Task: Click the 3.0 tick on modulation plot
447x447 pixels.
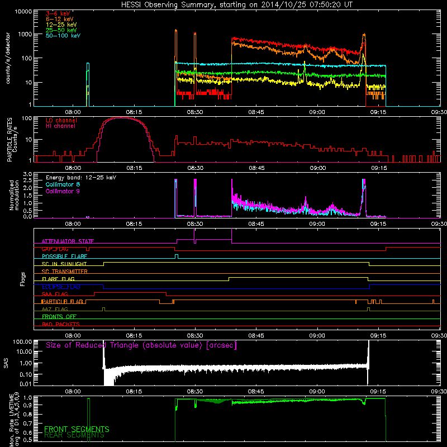Action: pos(27,174)
